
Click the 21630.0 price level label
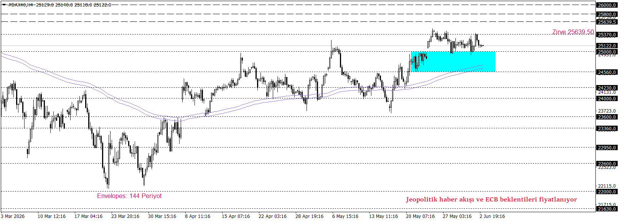[x=607, y=209]
